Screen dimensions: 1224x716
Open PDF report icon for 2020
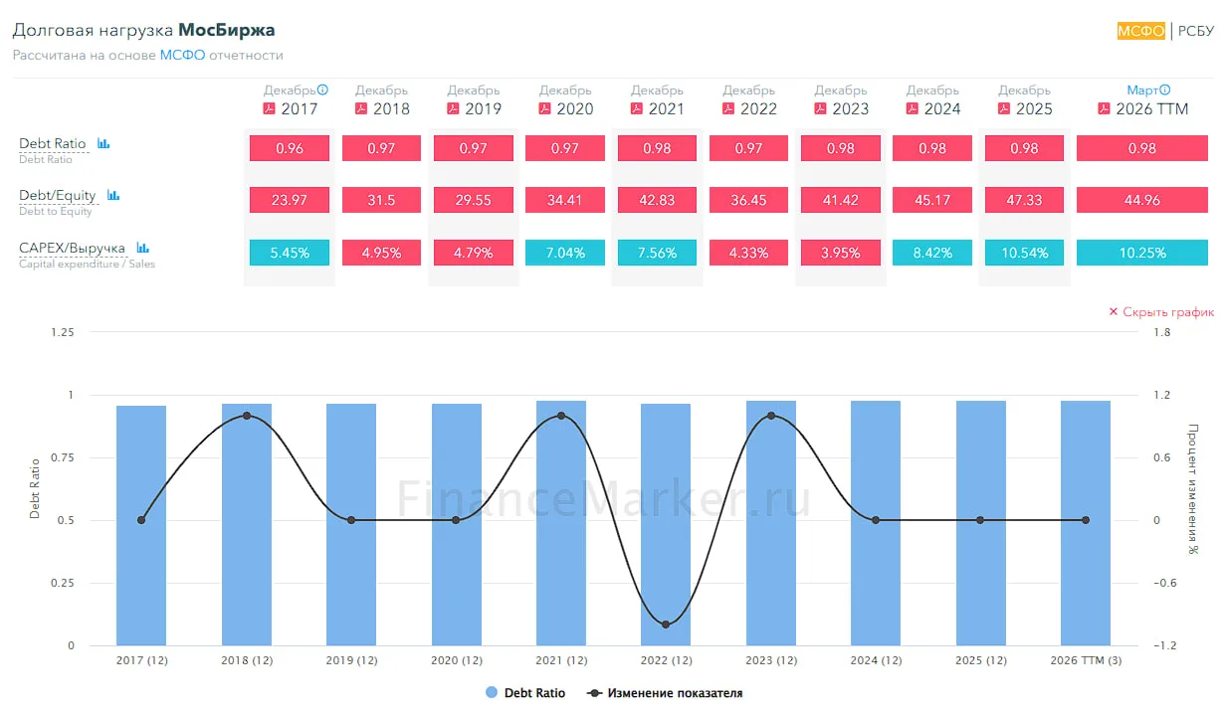point(544,108)
